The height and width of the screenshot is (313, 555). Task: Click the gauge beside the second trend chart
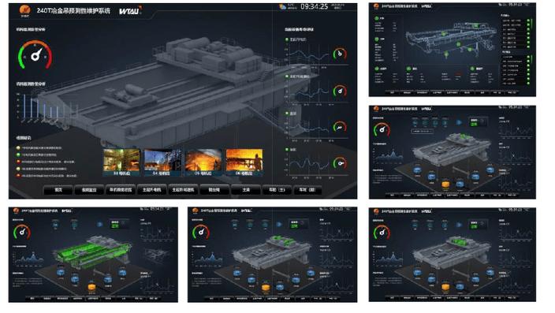(340, 91)
